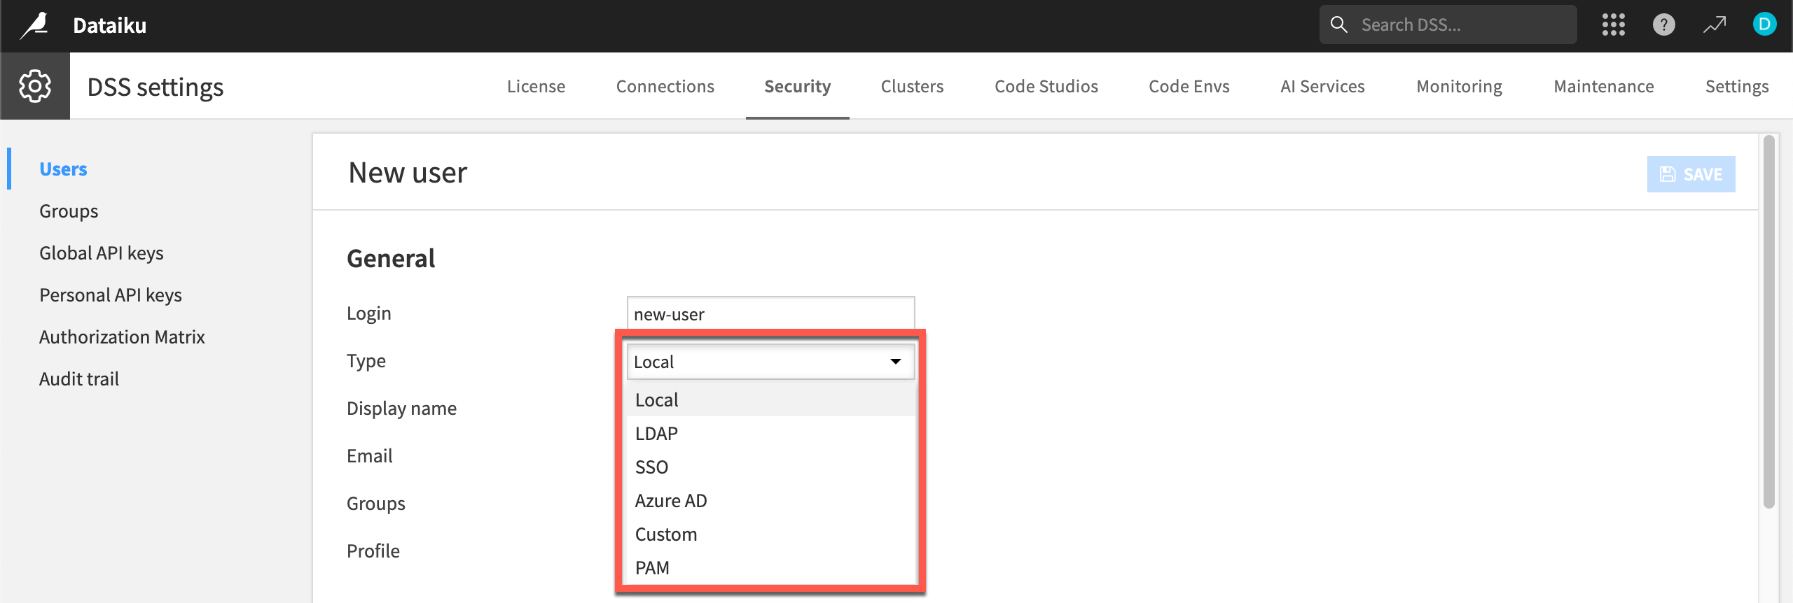The height and width of the screenshot is (603, 1793).
Task: Open the applications grid menu
Action: [x=1614, y=25]
